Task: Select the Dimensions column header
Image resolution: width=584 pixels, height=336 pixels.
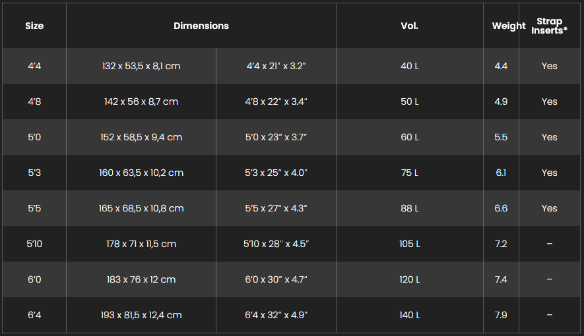Action: tap(201, 26)
